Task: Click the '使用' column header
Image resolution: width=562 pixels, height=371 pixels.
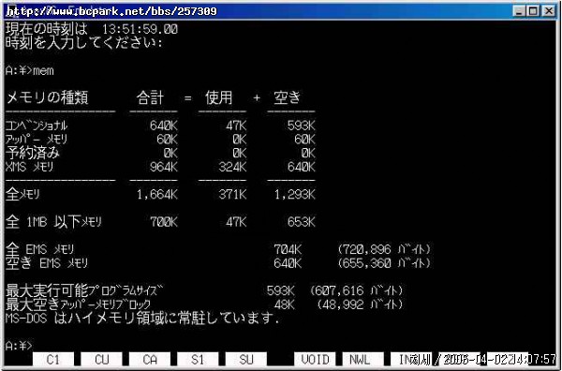Action: (219, 97)
